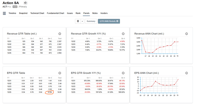Screen dimensions: 198x104
Task: Click EPS Qtr 4 value 12.84
Action: tap(50, 92)
